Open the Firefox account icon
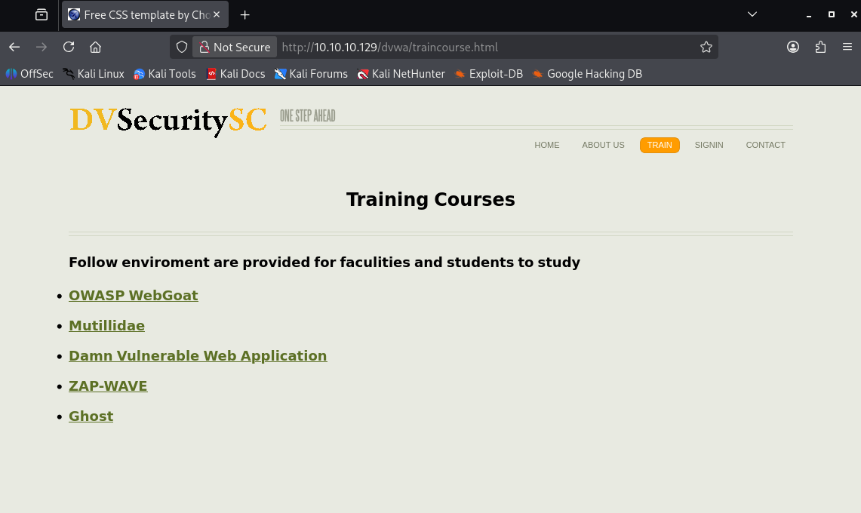This screenshot has width=861, height=513. pyautogui.click(x=792, y=47)
